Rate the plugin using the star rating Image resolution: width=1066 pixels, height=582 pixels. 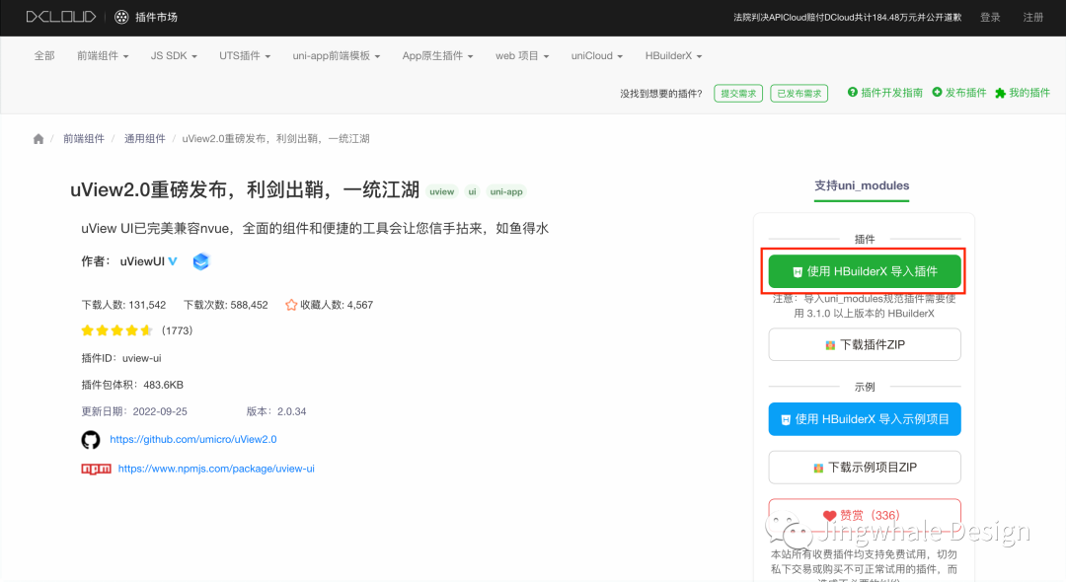[x=118, y=330]
